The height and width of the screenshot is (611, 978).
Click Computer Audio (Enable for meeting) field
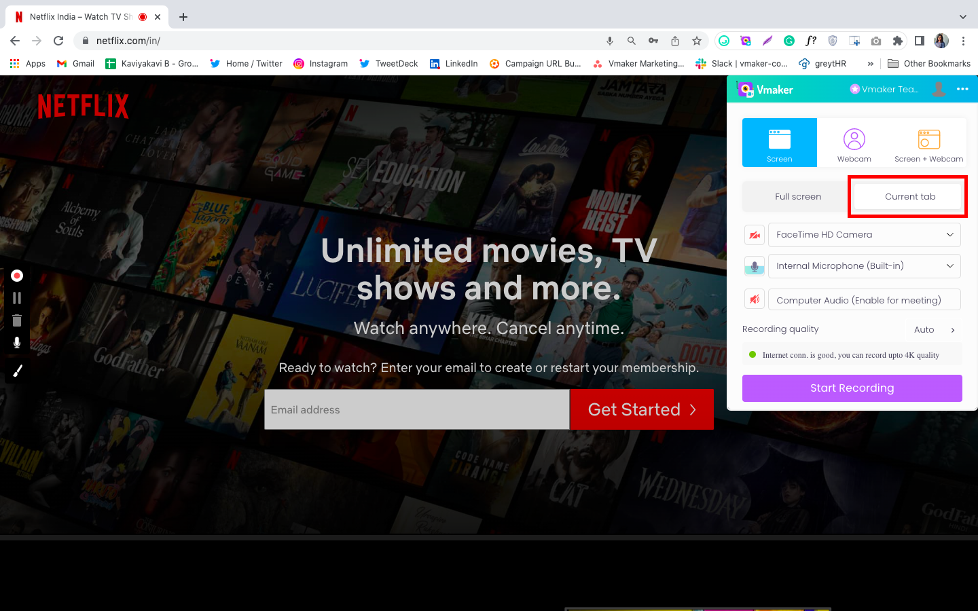pyautogui.click(x=865, y=299)
